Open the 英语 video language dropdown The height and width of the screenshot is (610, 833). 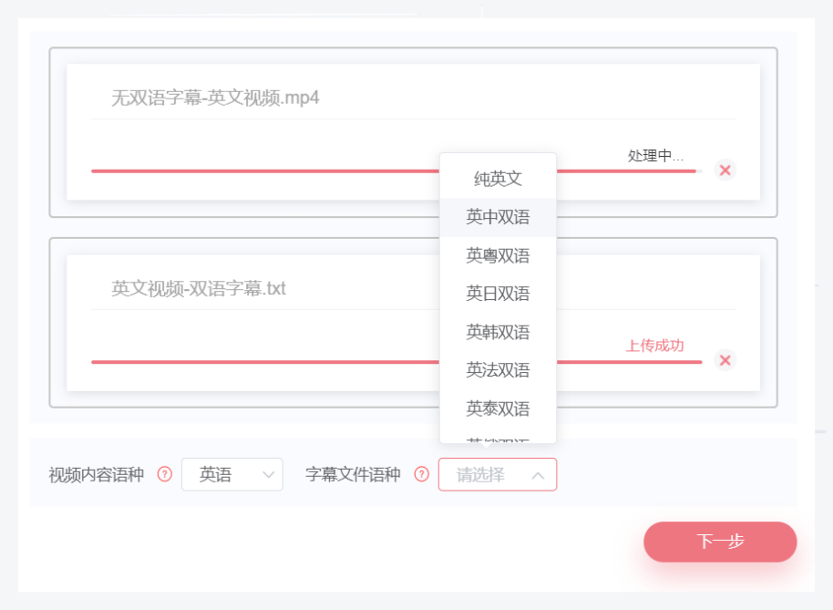click(x=232, y=474)
